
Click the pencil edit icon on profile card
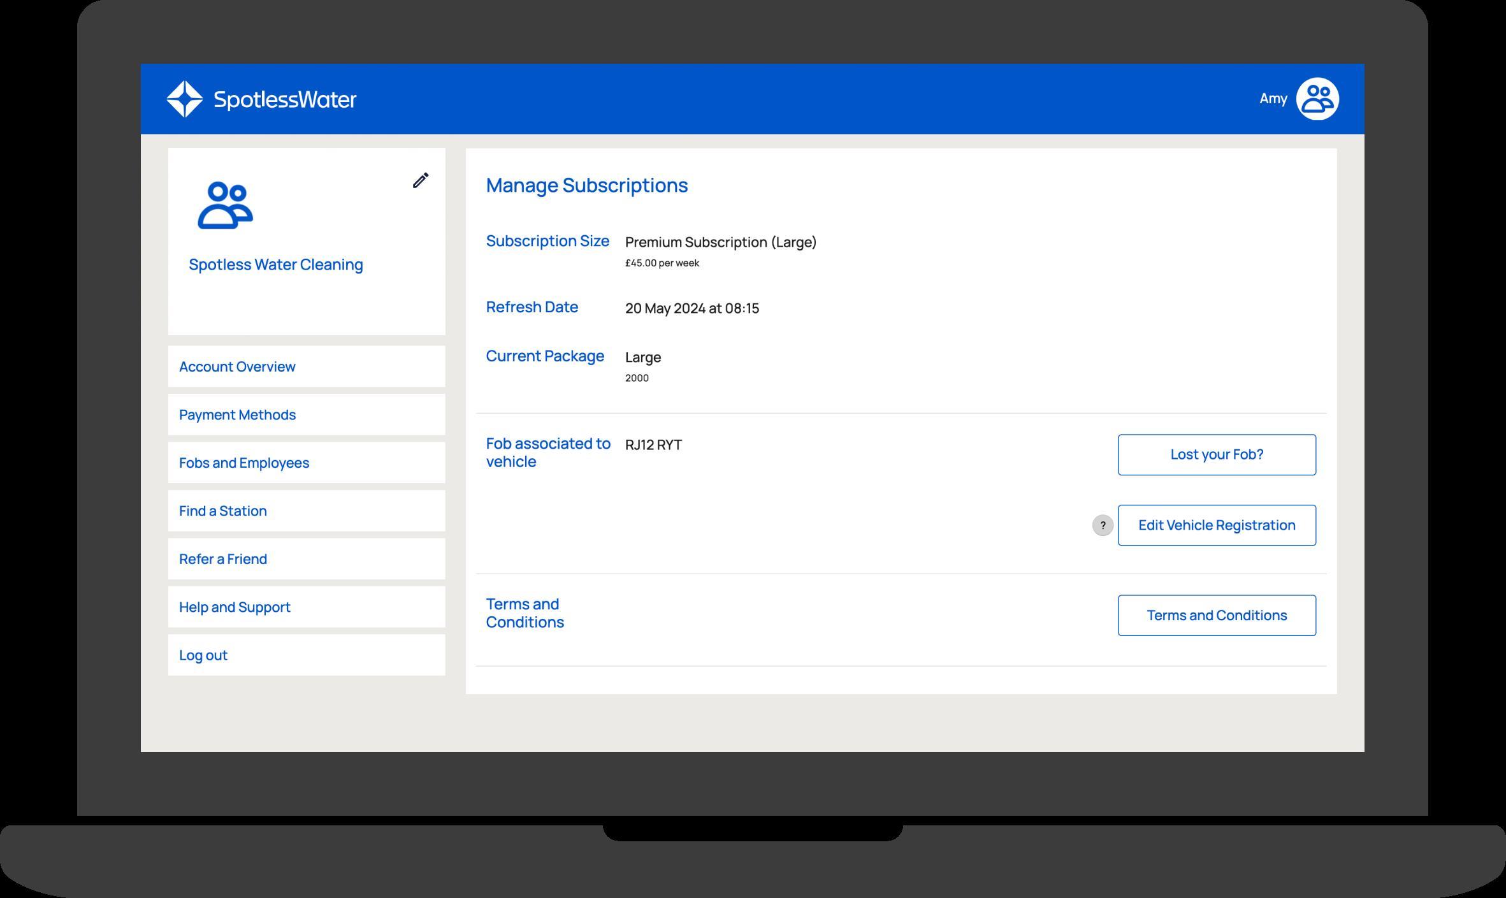(420, 180)
